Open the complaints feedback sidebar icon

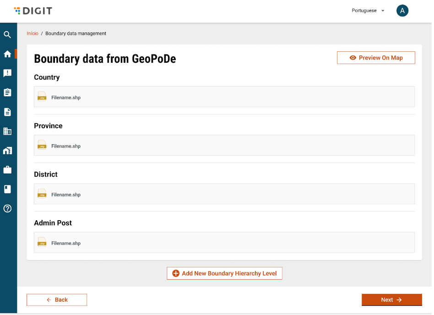tap(7, 73)
